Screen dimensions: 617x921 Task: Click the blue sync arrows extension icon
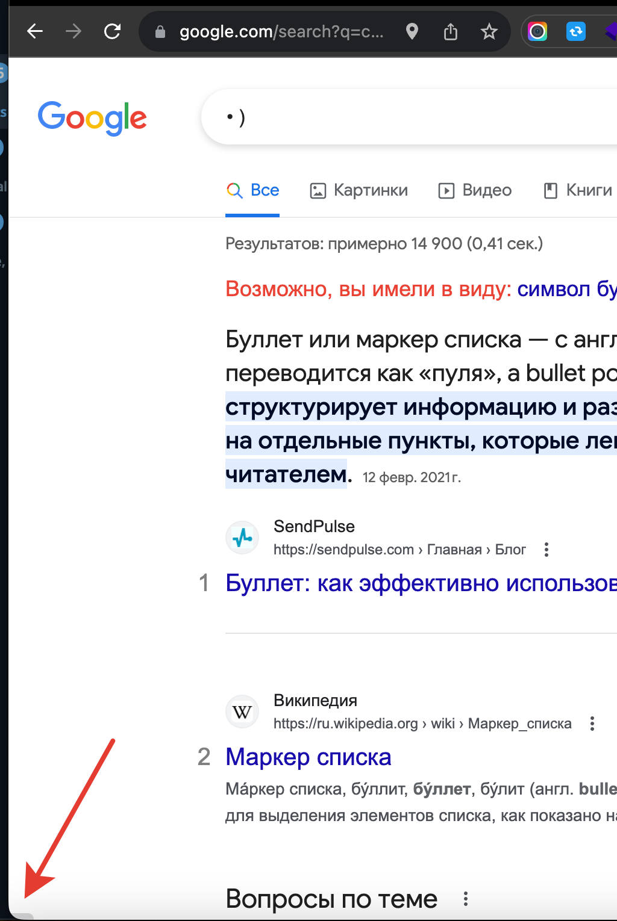pyautogui.click(x=576, y=31)
